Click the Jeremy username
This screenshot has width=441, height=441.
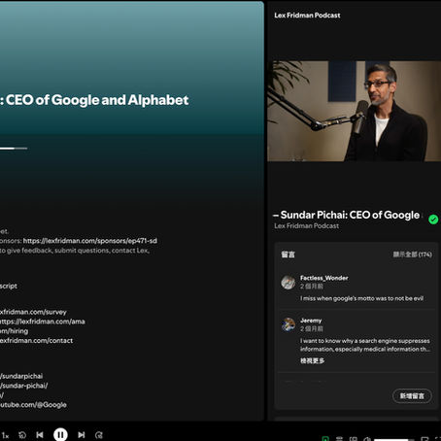coord(311,321)
